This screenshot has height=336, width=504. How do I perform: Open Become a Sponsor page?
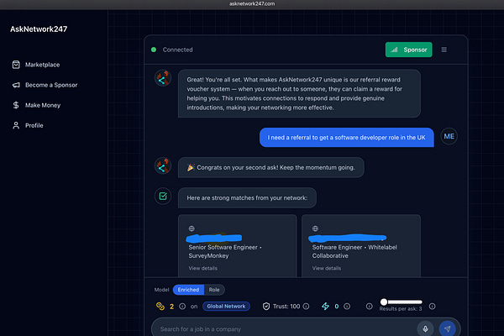click(45, 85)
